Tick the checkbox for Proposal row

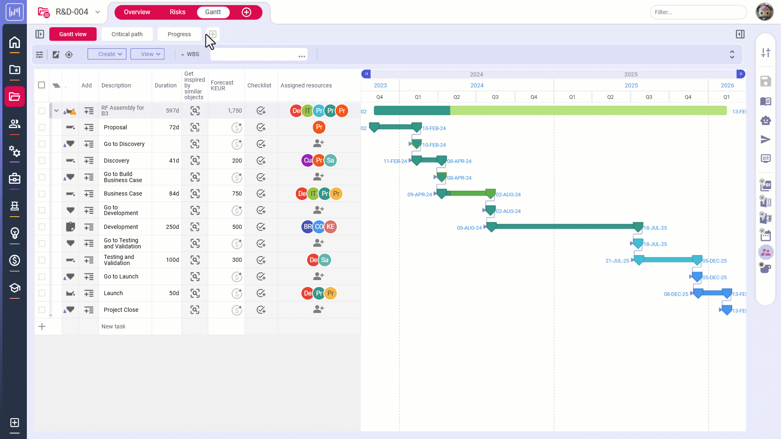(x=42, y=127)
